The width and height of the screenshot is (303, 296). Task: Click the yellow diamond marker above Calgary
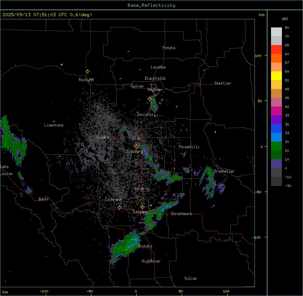click(x=142, y=207)
